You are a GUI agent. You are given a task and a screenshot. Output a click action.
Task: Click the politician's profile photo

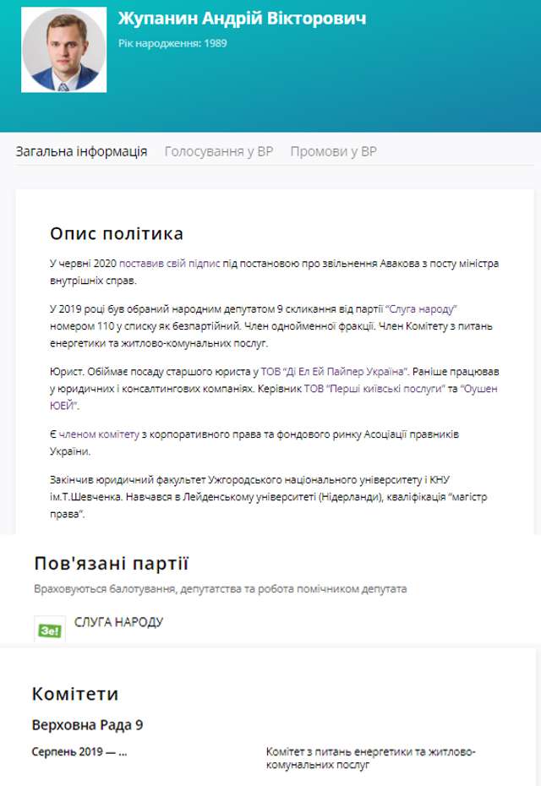(64, 51)
